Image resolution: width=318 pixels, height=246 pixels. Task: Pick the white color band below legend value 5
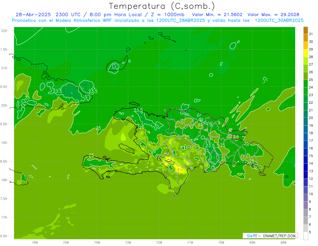[306, 236]
